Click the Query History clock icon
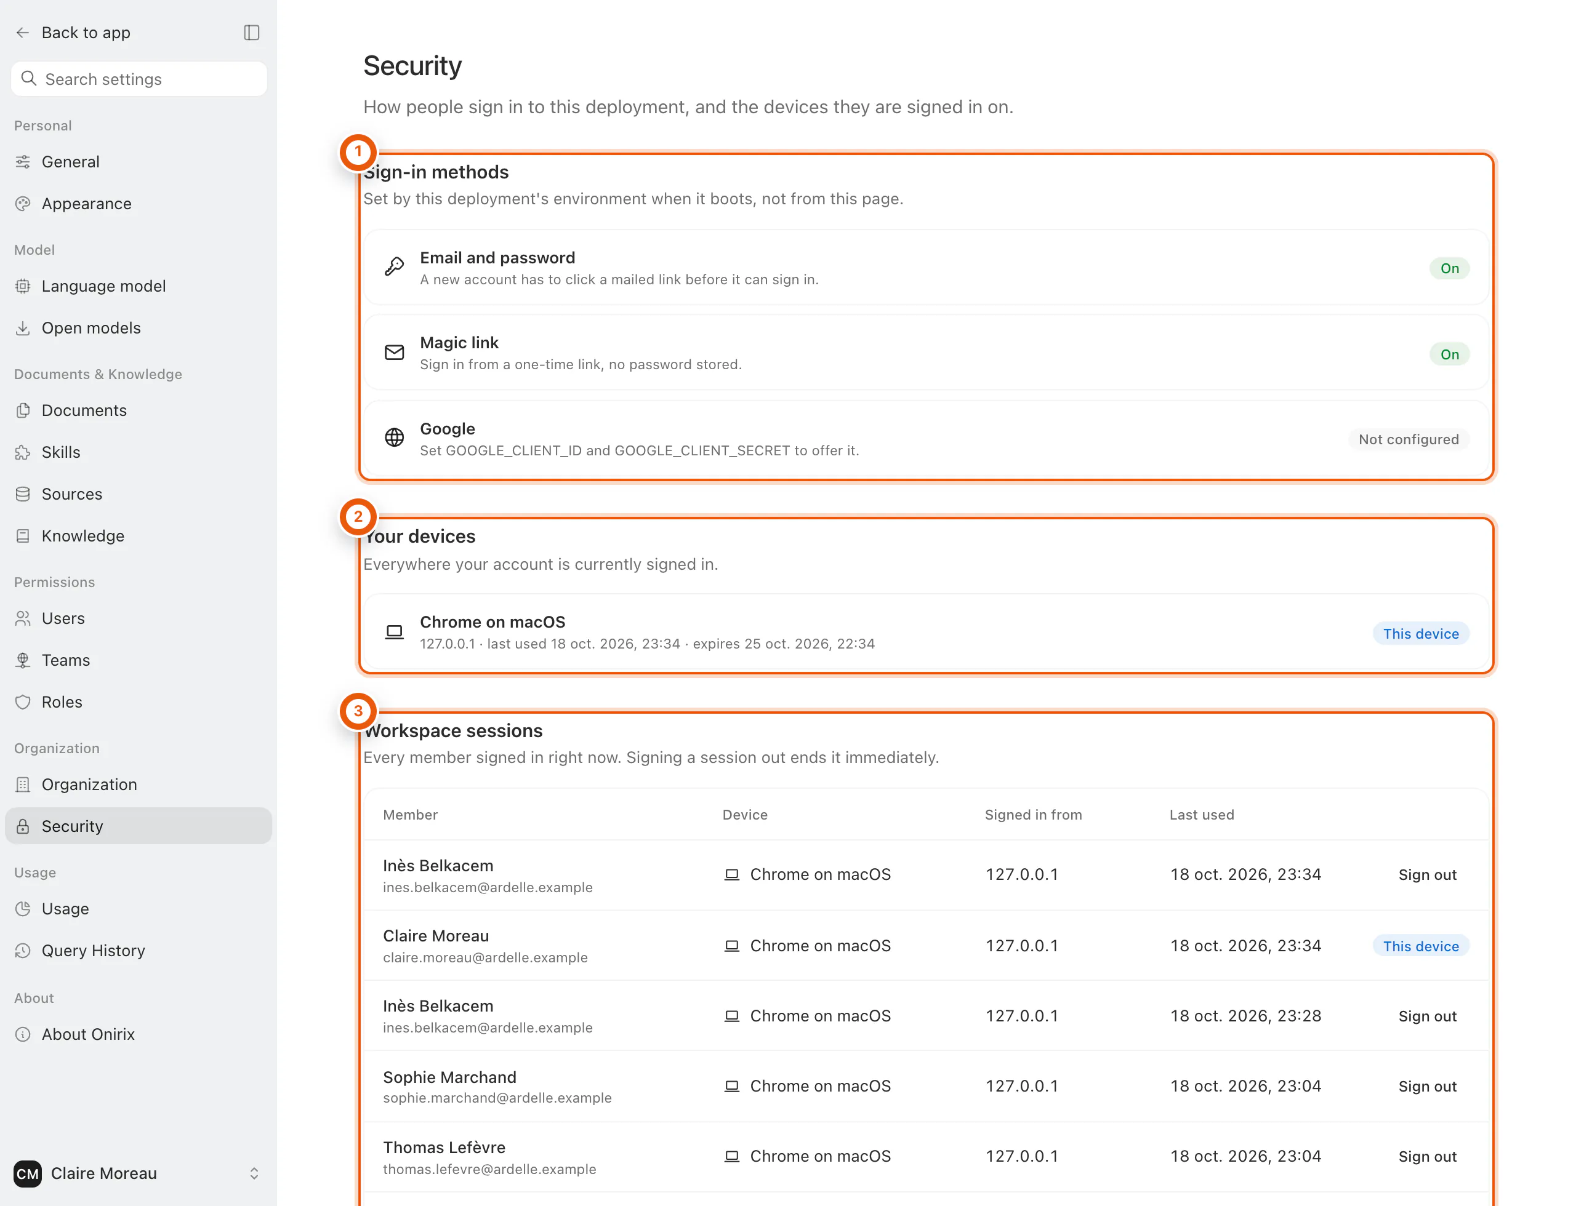The image size is (1576, 1206). coord(23,951)
